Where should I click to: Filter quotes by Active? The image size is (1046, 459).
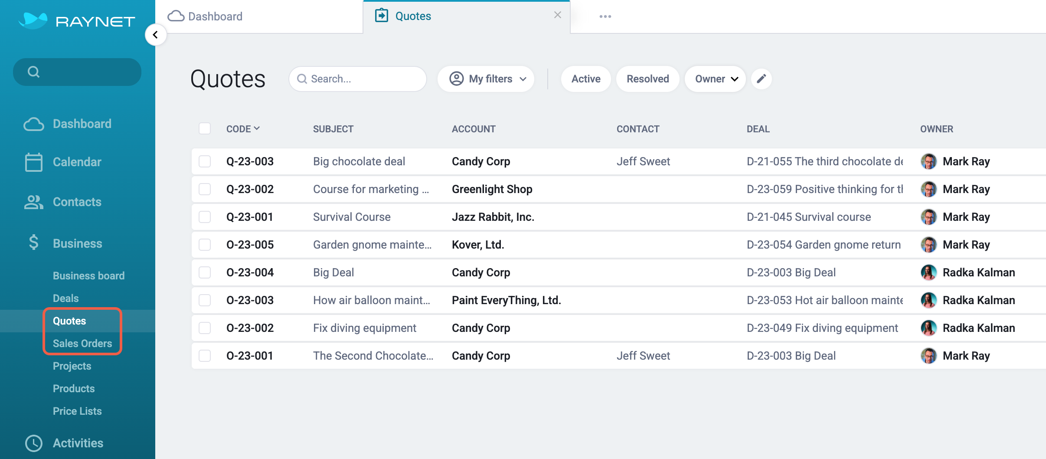[x=586, y=79]
